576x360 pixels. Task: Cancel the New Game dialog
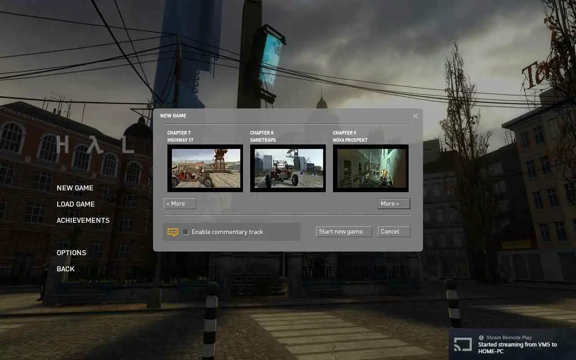pyautogui.click(x=394, y=232)
